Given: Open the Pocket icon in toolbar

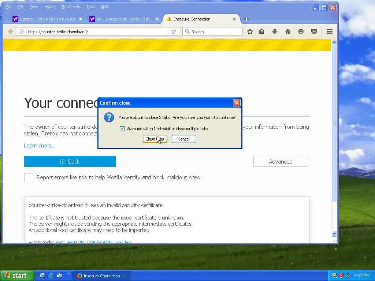Looking at the screenshot, I should pos(314,31).
